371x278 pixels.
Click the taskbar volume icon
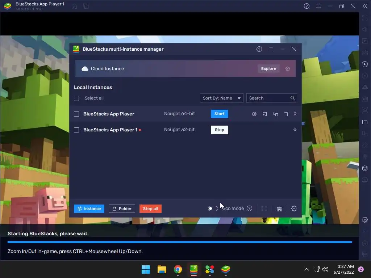(325, 269)
